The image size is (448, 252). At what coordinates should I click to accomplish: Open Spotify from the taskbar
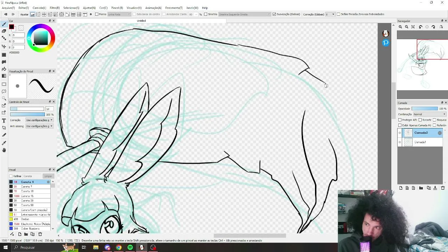(130, 247)
